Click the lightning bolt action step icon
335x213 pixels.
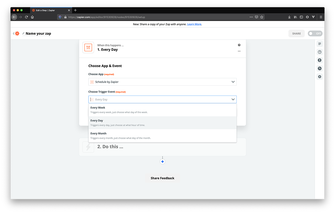point(88,147)
